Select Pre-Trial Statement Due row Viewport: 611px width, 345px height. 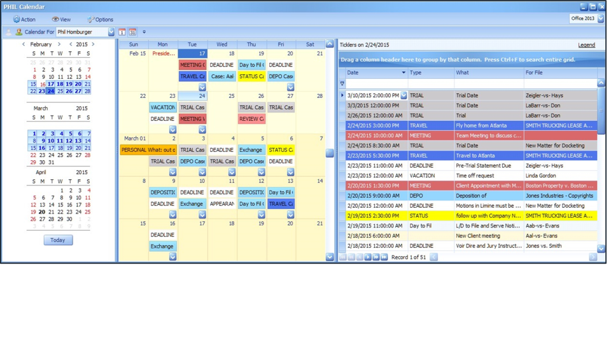click(x=471, y=166)
